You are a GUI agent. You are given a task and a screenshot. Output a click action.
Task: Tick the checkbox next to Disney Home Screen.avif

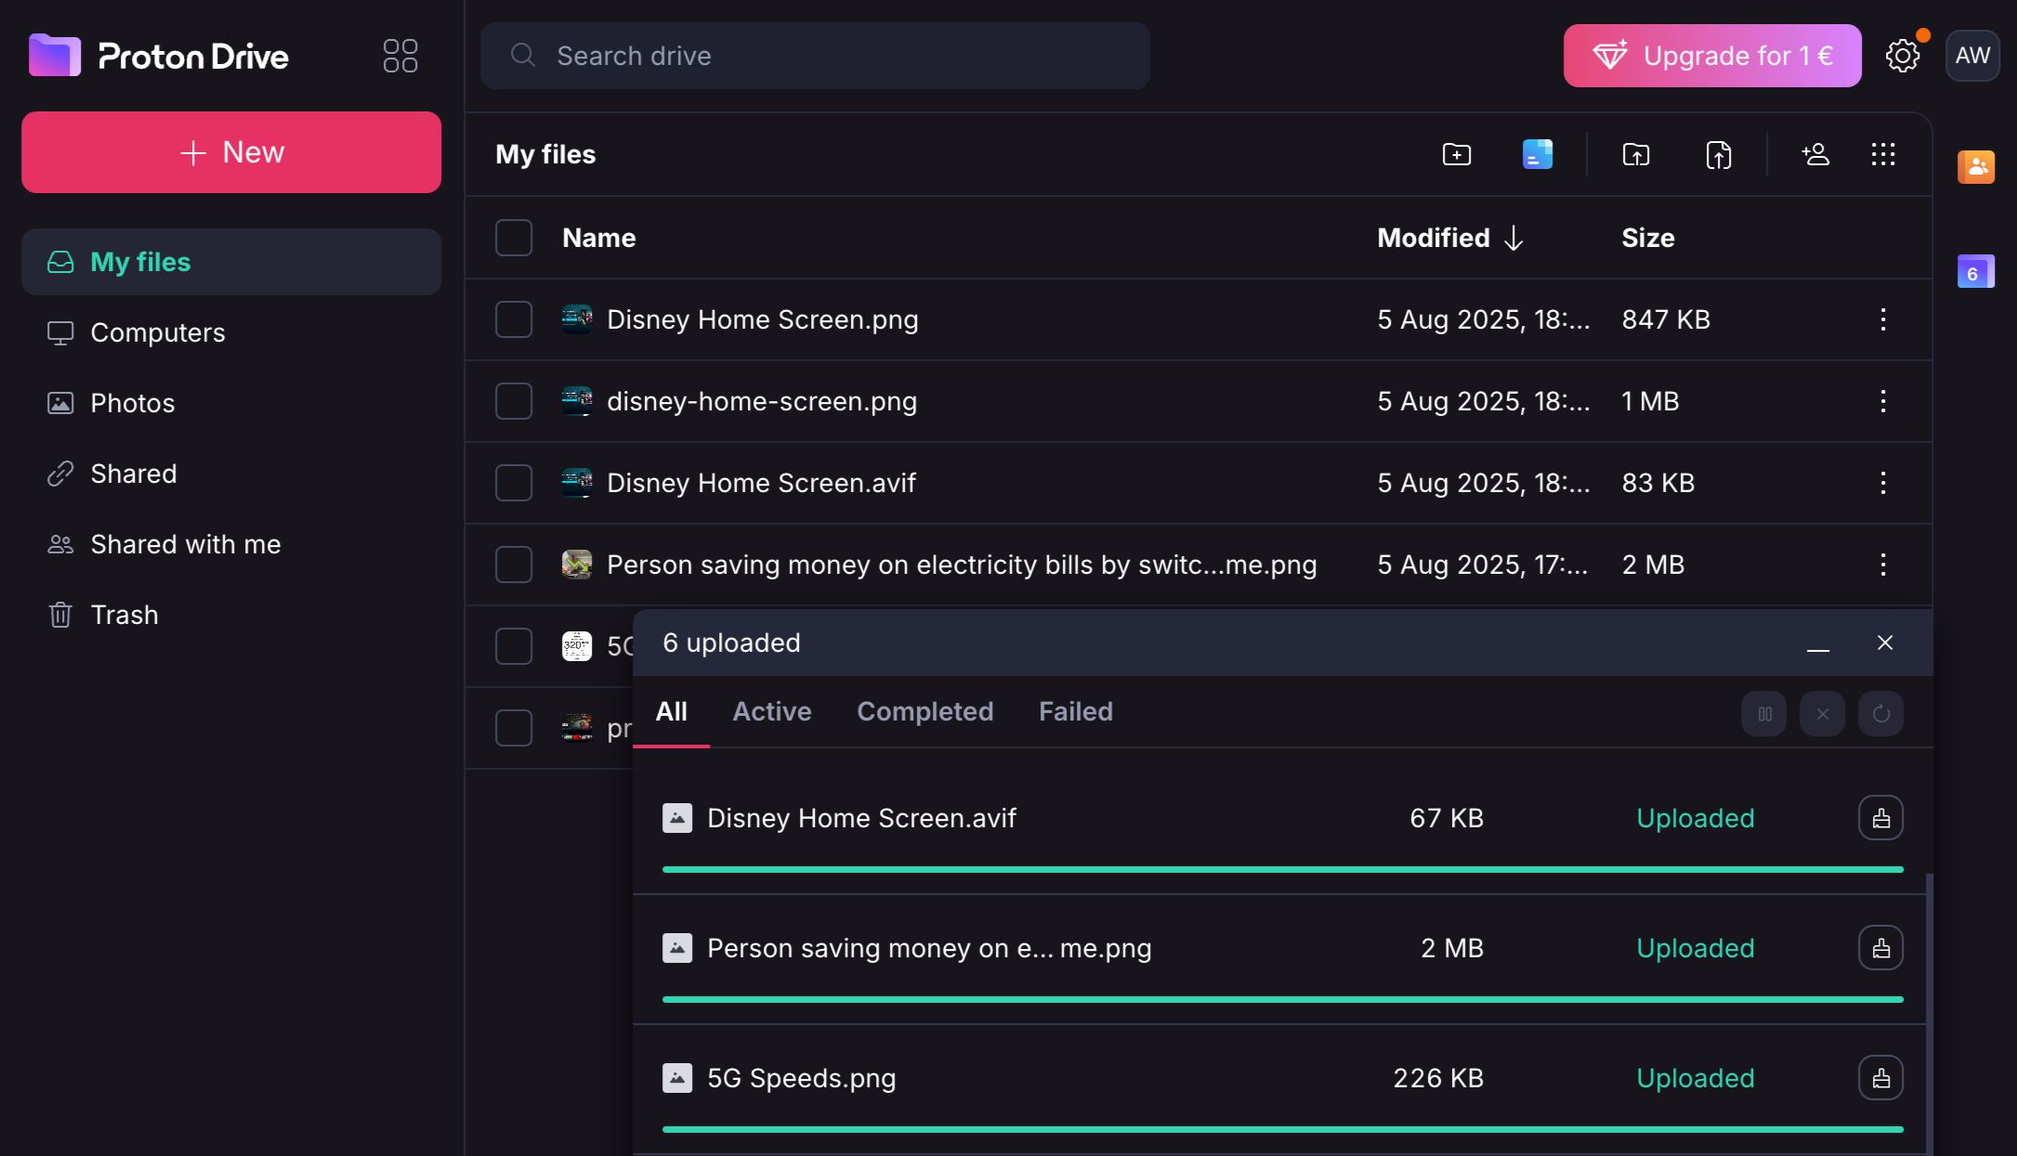[513, 483]
